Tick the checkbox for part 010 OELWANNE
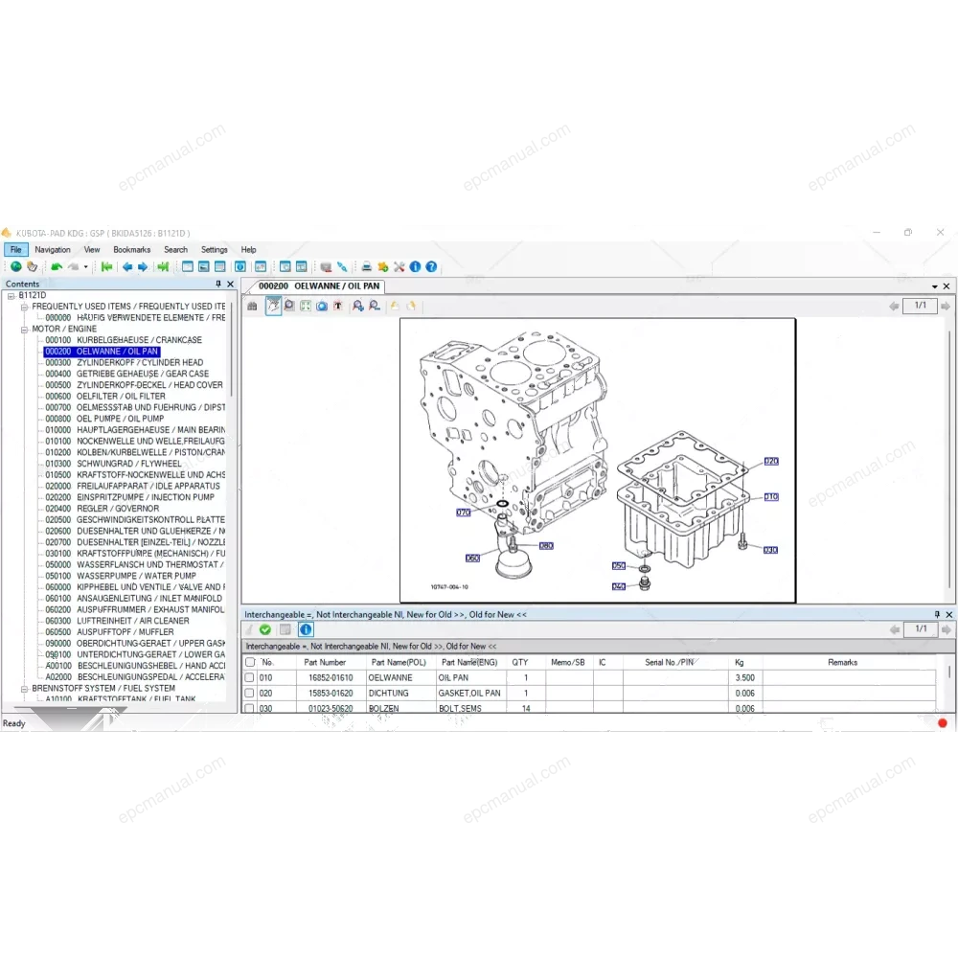 pos(249,677)
